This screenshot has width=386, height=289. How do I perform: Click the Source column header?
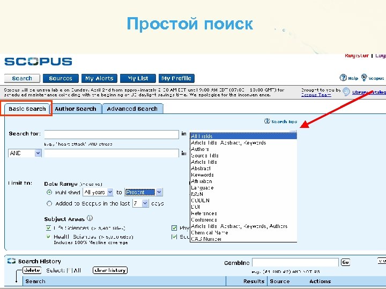pyautogui.click(x=280, y=282)
